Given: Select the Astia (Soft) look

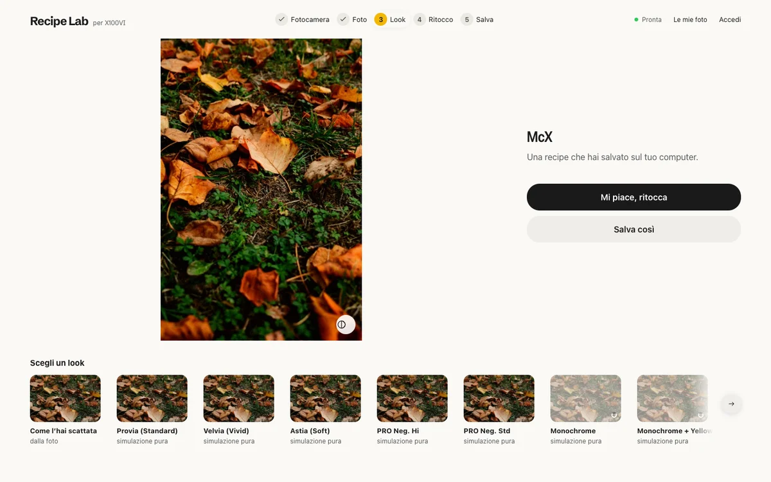Looking at the screenshot, I should [326, 410].
